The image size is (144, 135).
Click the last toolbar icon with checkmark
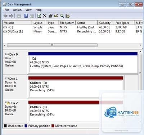(67, 16)
